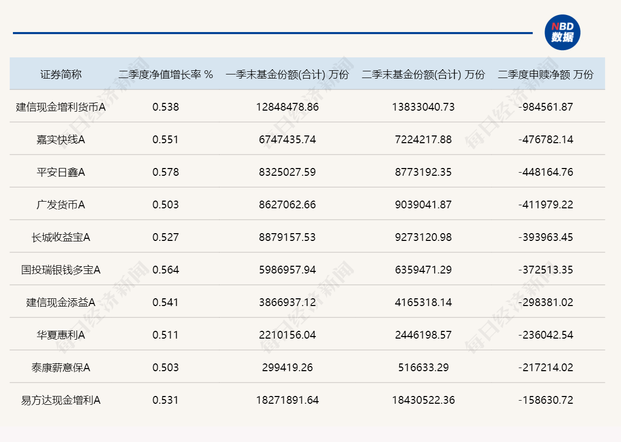Click the 二季度申赎净额 万份 column header
The width and height of the screenshot is (621, 442).
(546, 74)
